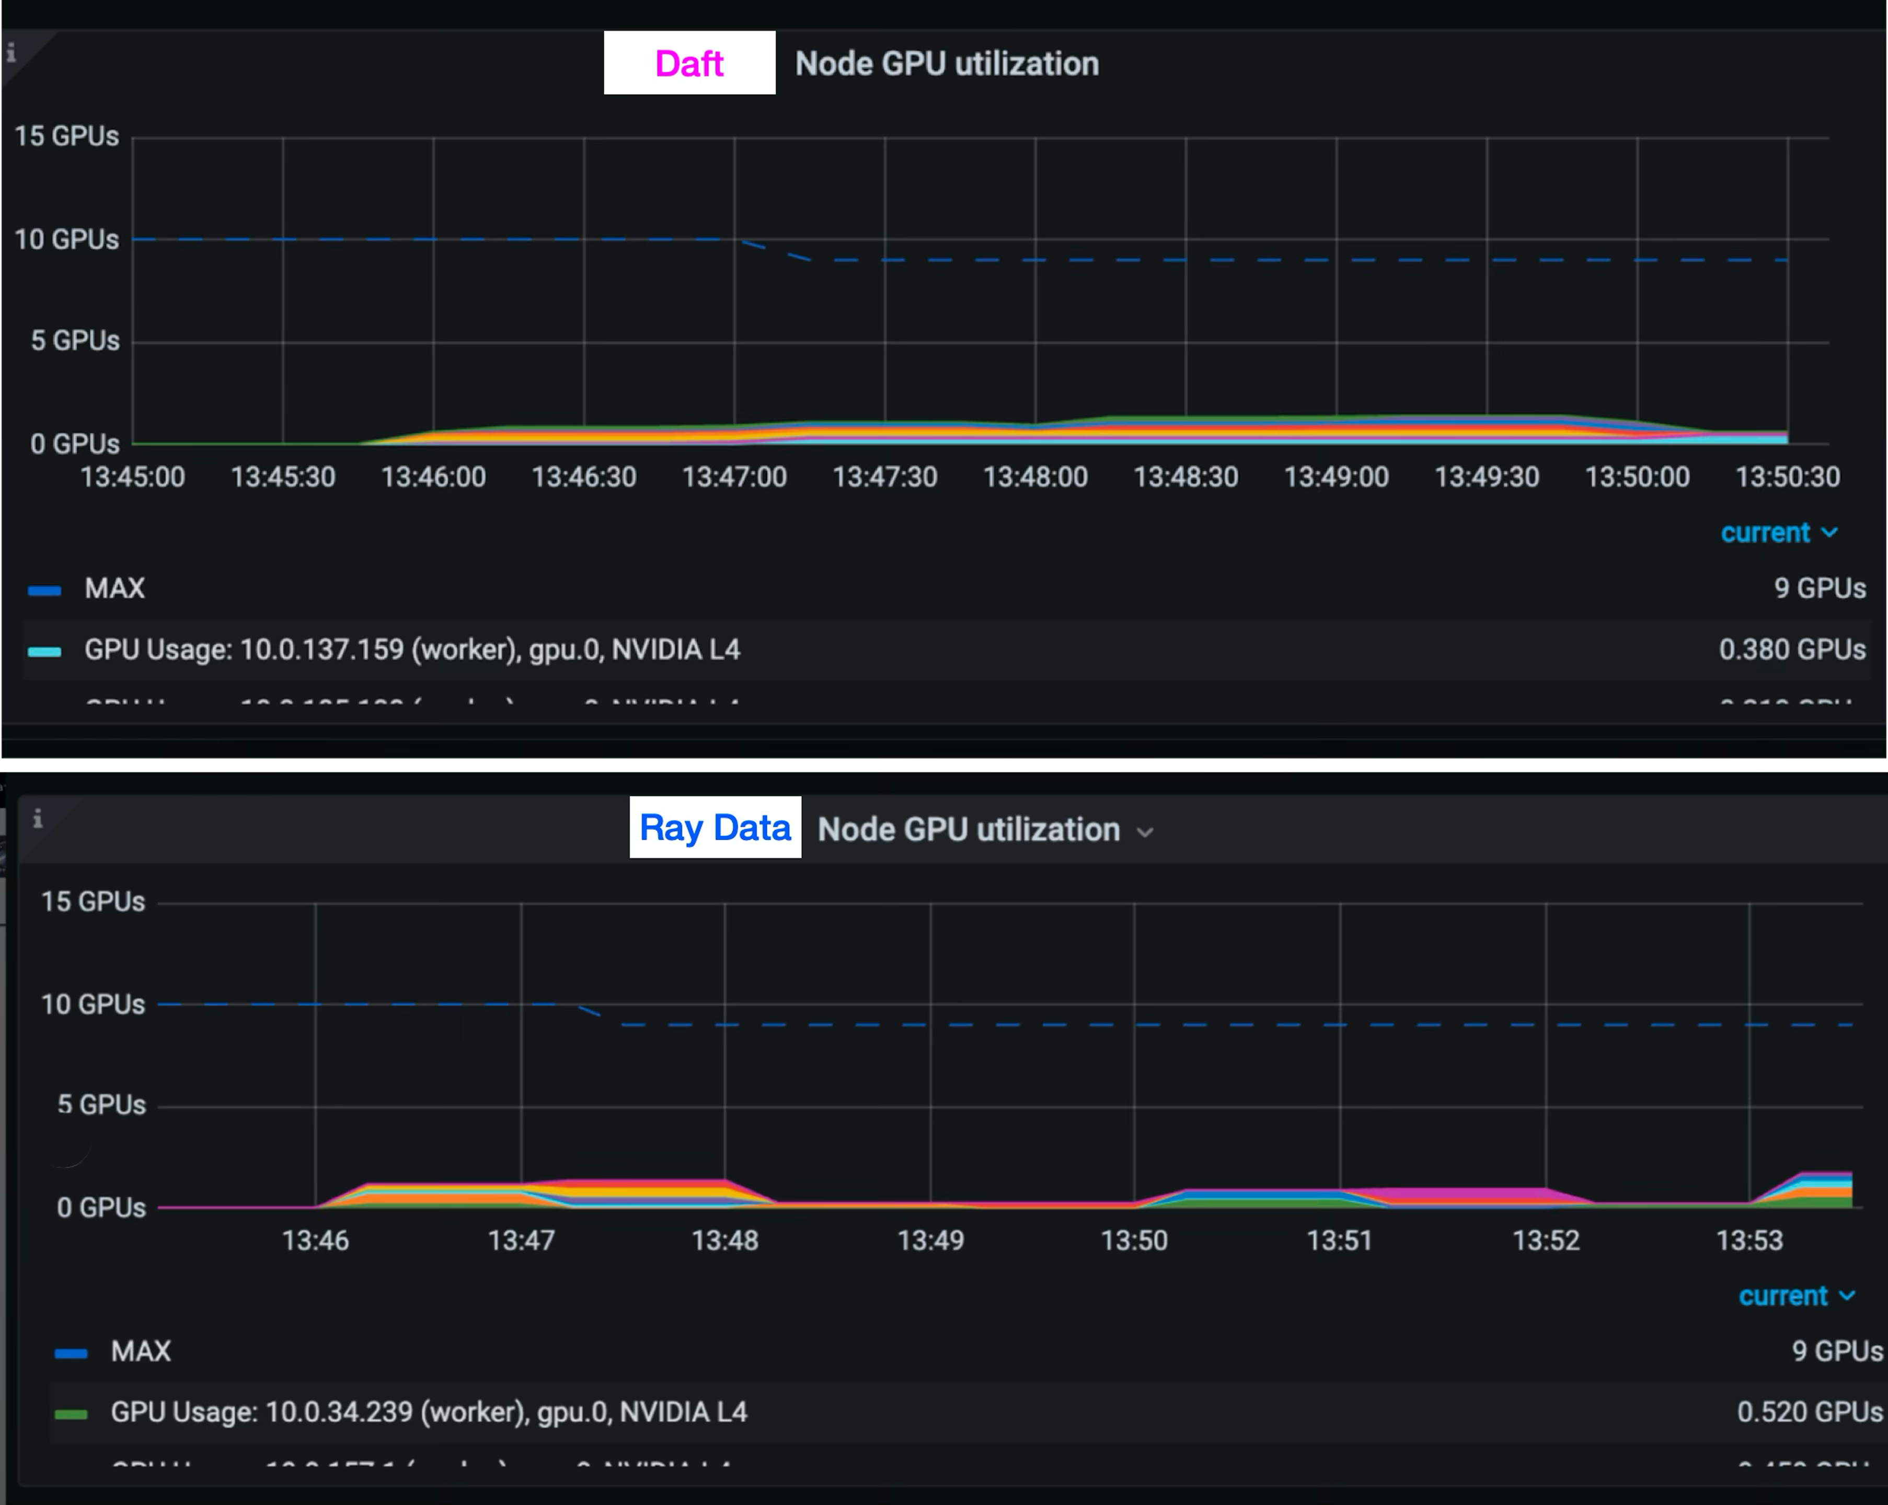Toggle the MAX series in the Daft legend

tap(114, 588)
